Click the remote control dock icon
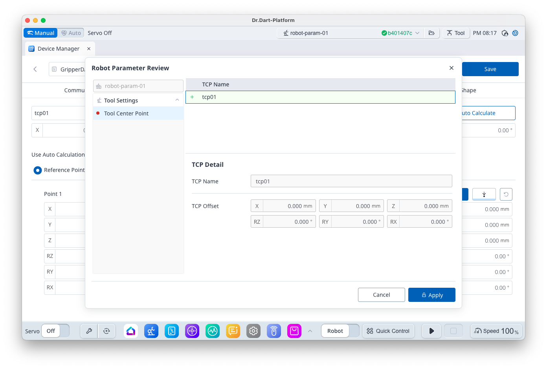 [x=274, y=331]
